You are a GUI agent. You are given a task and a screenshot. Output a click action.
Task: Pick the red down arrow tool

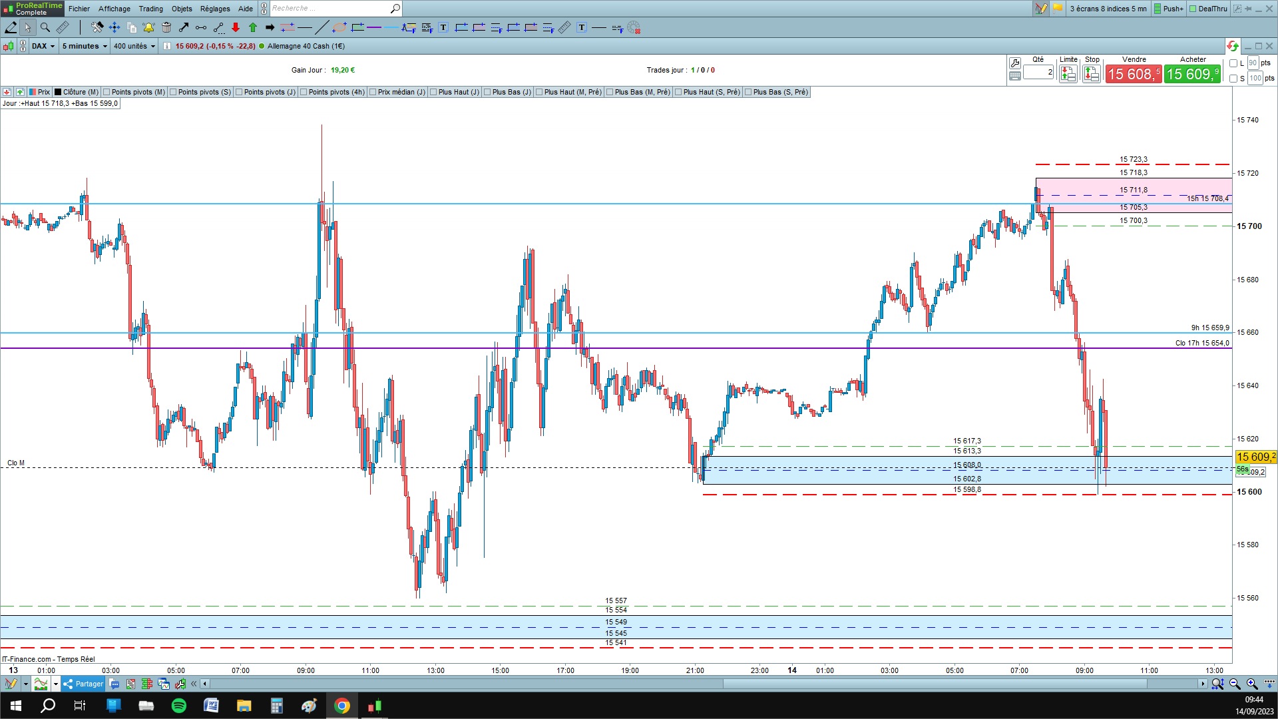pyautogui.click(x=236, y=27)
